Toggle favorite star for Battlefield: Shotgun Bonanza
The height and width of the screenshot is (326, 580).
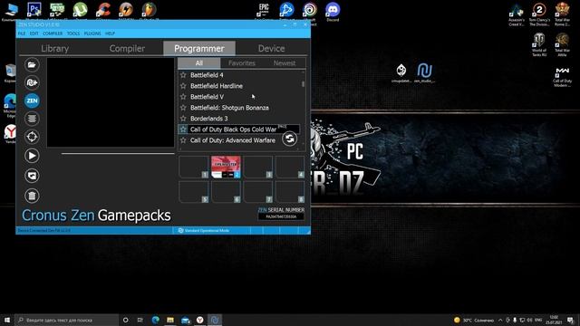pos(183,108)
